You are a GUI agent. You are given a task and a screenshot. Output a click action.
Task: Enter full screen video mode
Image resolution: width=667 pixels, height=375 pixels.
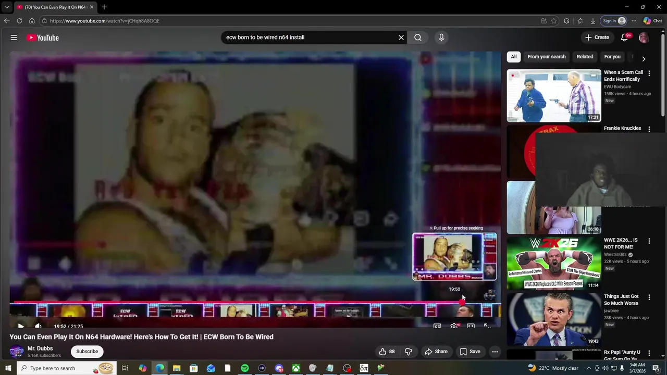(x=487, y=326)
